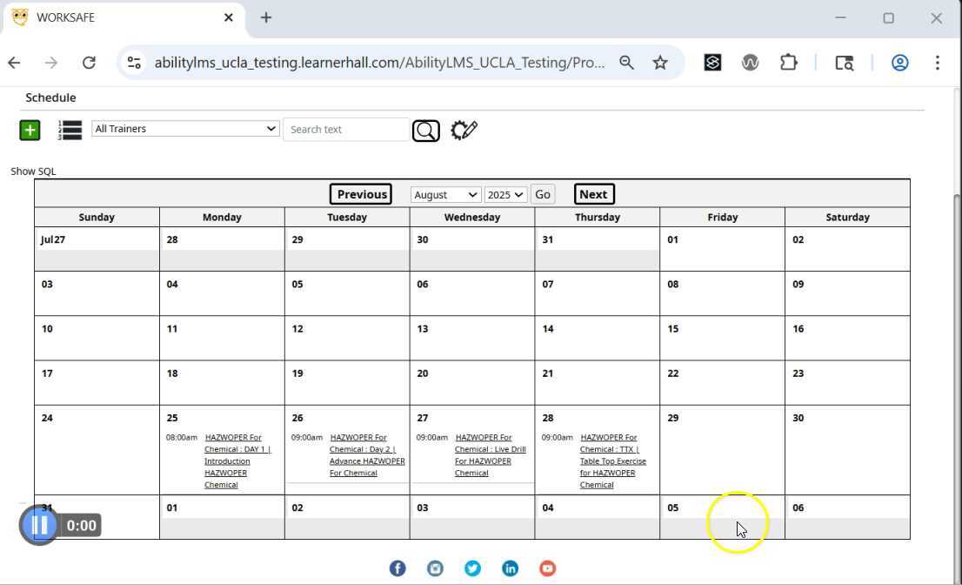
Task: Open the Instagram social icon
Action: pyautogui.click(x=435, y=568)
